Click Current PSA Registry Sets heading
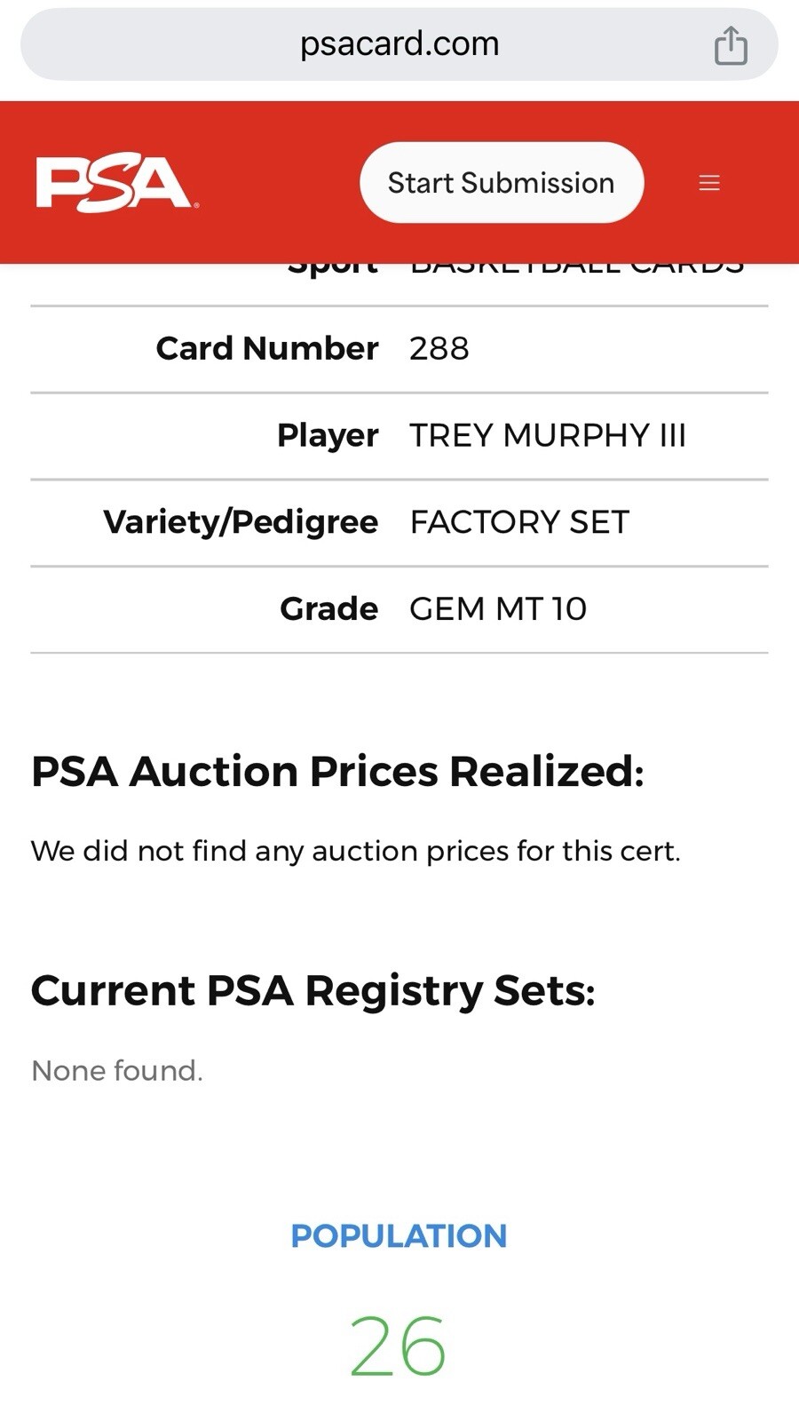 312,990
